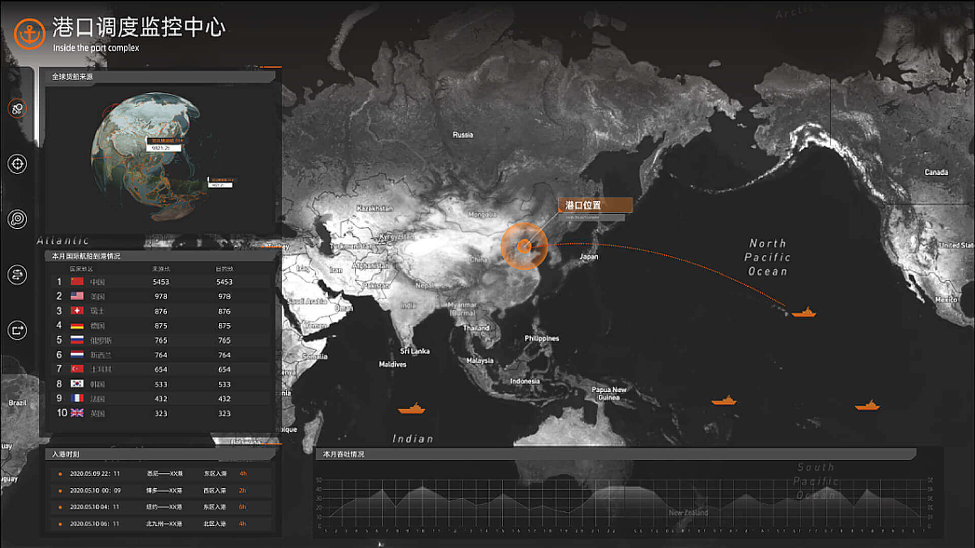This screenshot has height=548, width=975.
Task: Click the Germany flag in row 4
Action: (x=77, y=325)
